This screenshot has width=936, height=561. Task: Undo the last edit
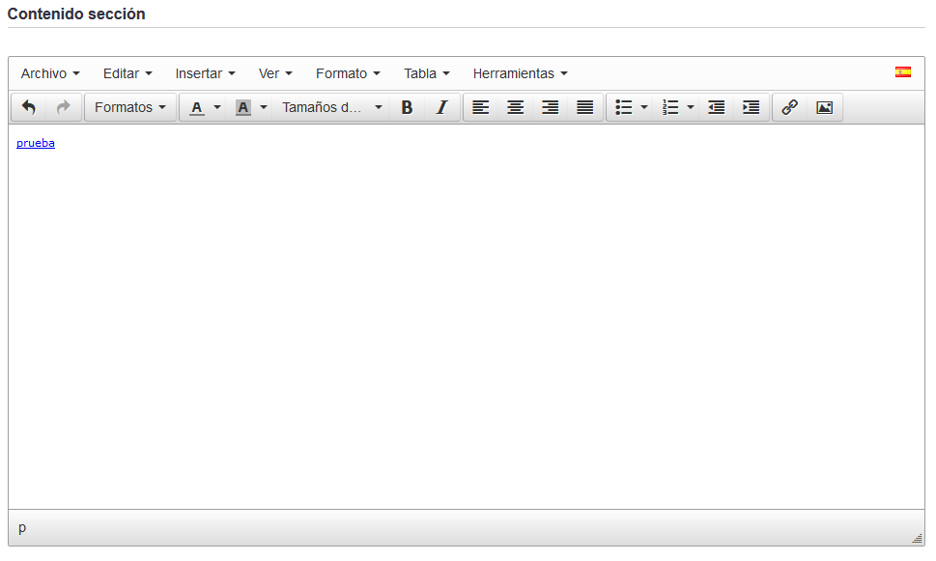point(29,107)
